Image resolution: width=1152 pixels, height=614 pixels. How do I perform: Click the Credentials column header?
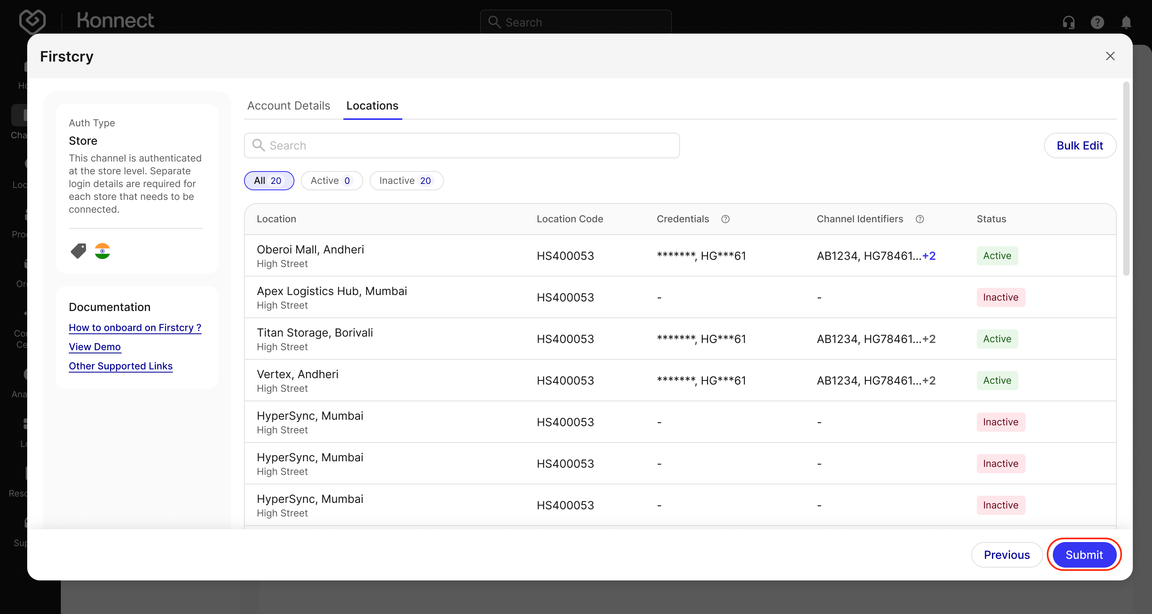[x=683, y=219]
